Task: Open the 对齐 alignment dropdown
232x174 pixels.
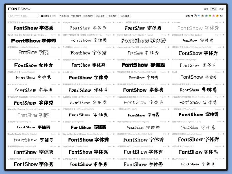Action: (100, 16)
